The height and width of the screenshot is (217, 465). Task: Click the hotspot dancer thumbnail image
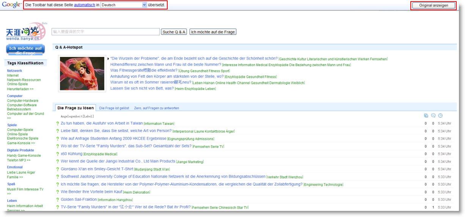click(82, 74)
